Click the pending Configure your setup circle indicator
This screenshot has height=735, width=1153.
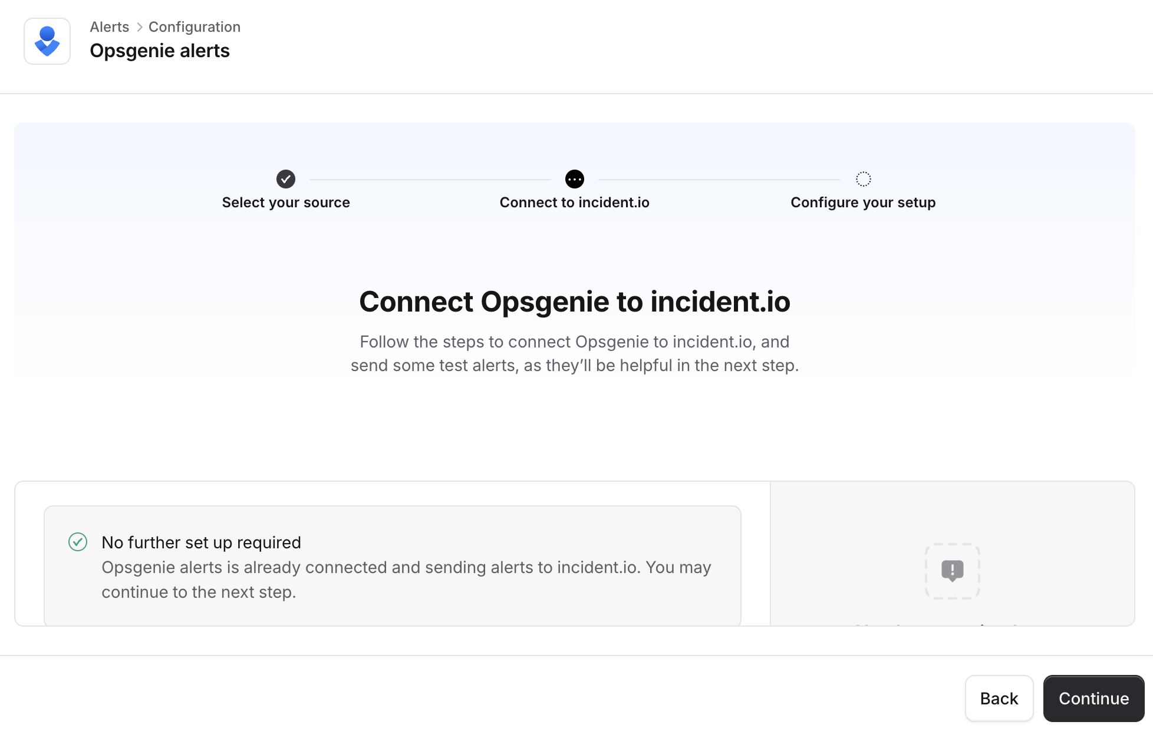click(x=863, y=179)
